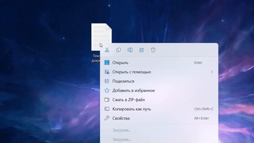254x143 pixels.
Task: Click the Alt+Enter shortcut text
Action: (x=201, y=118)
